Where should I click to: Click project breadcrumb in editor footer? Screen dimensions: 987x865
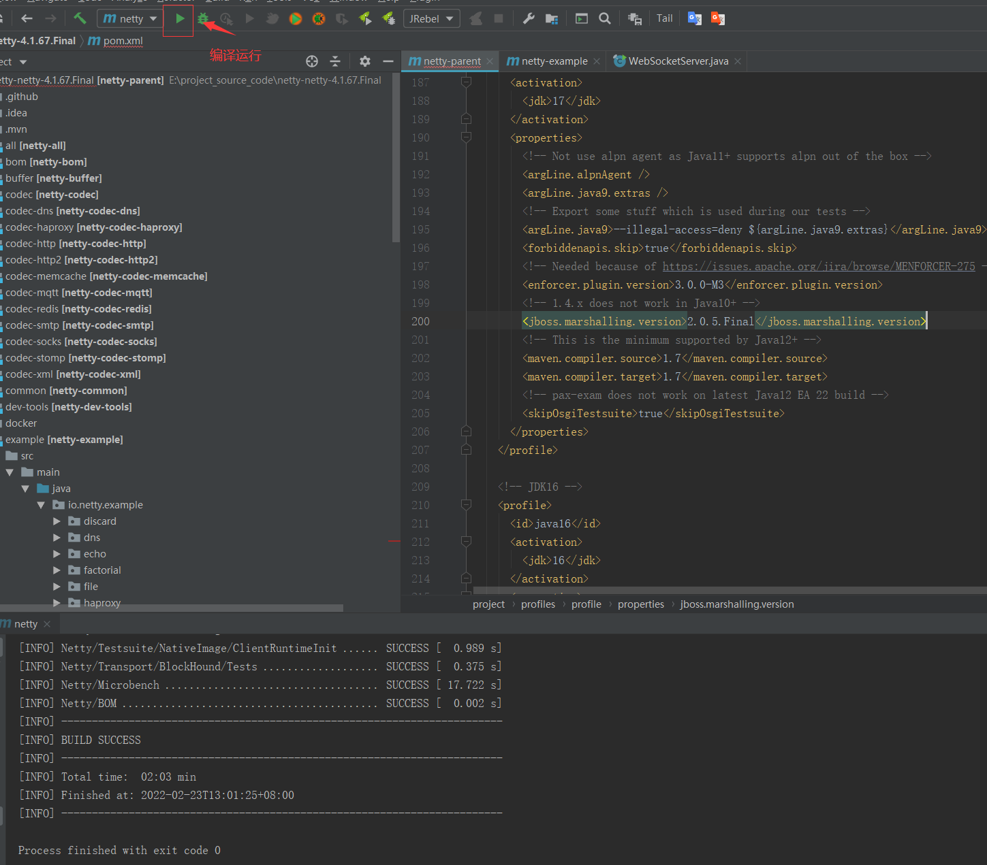(489, 604)
